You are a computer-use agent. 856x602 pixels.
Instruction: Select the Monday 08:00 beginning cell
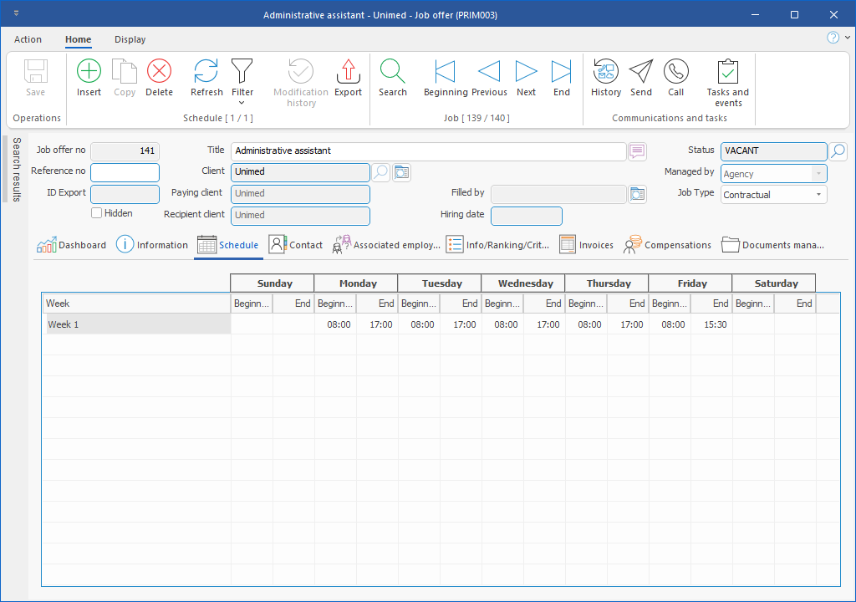coord(336,324)
